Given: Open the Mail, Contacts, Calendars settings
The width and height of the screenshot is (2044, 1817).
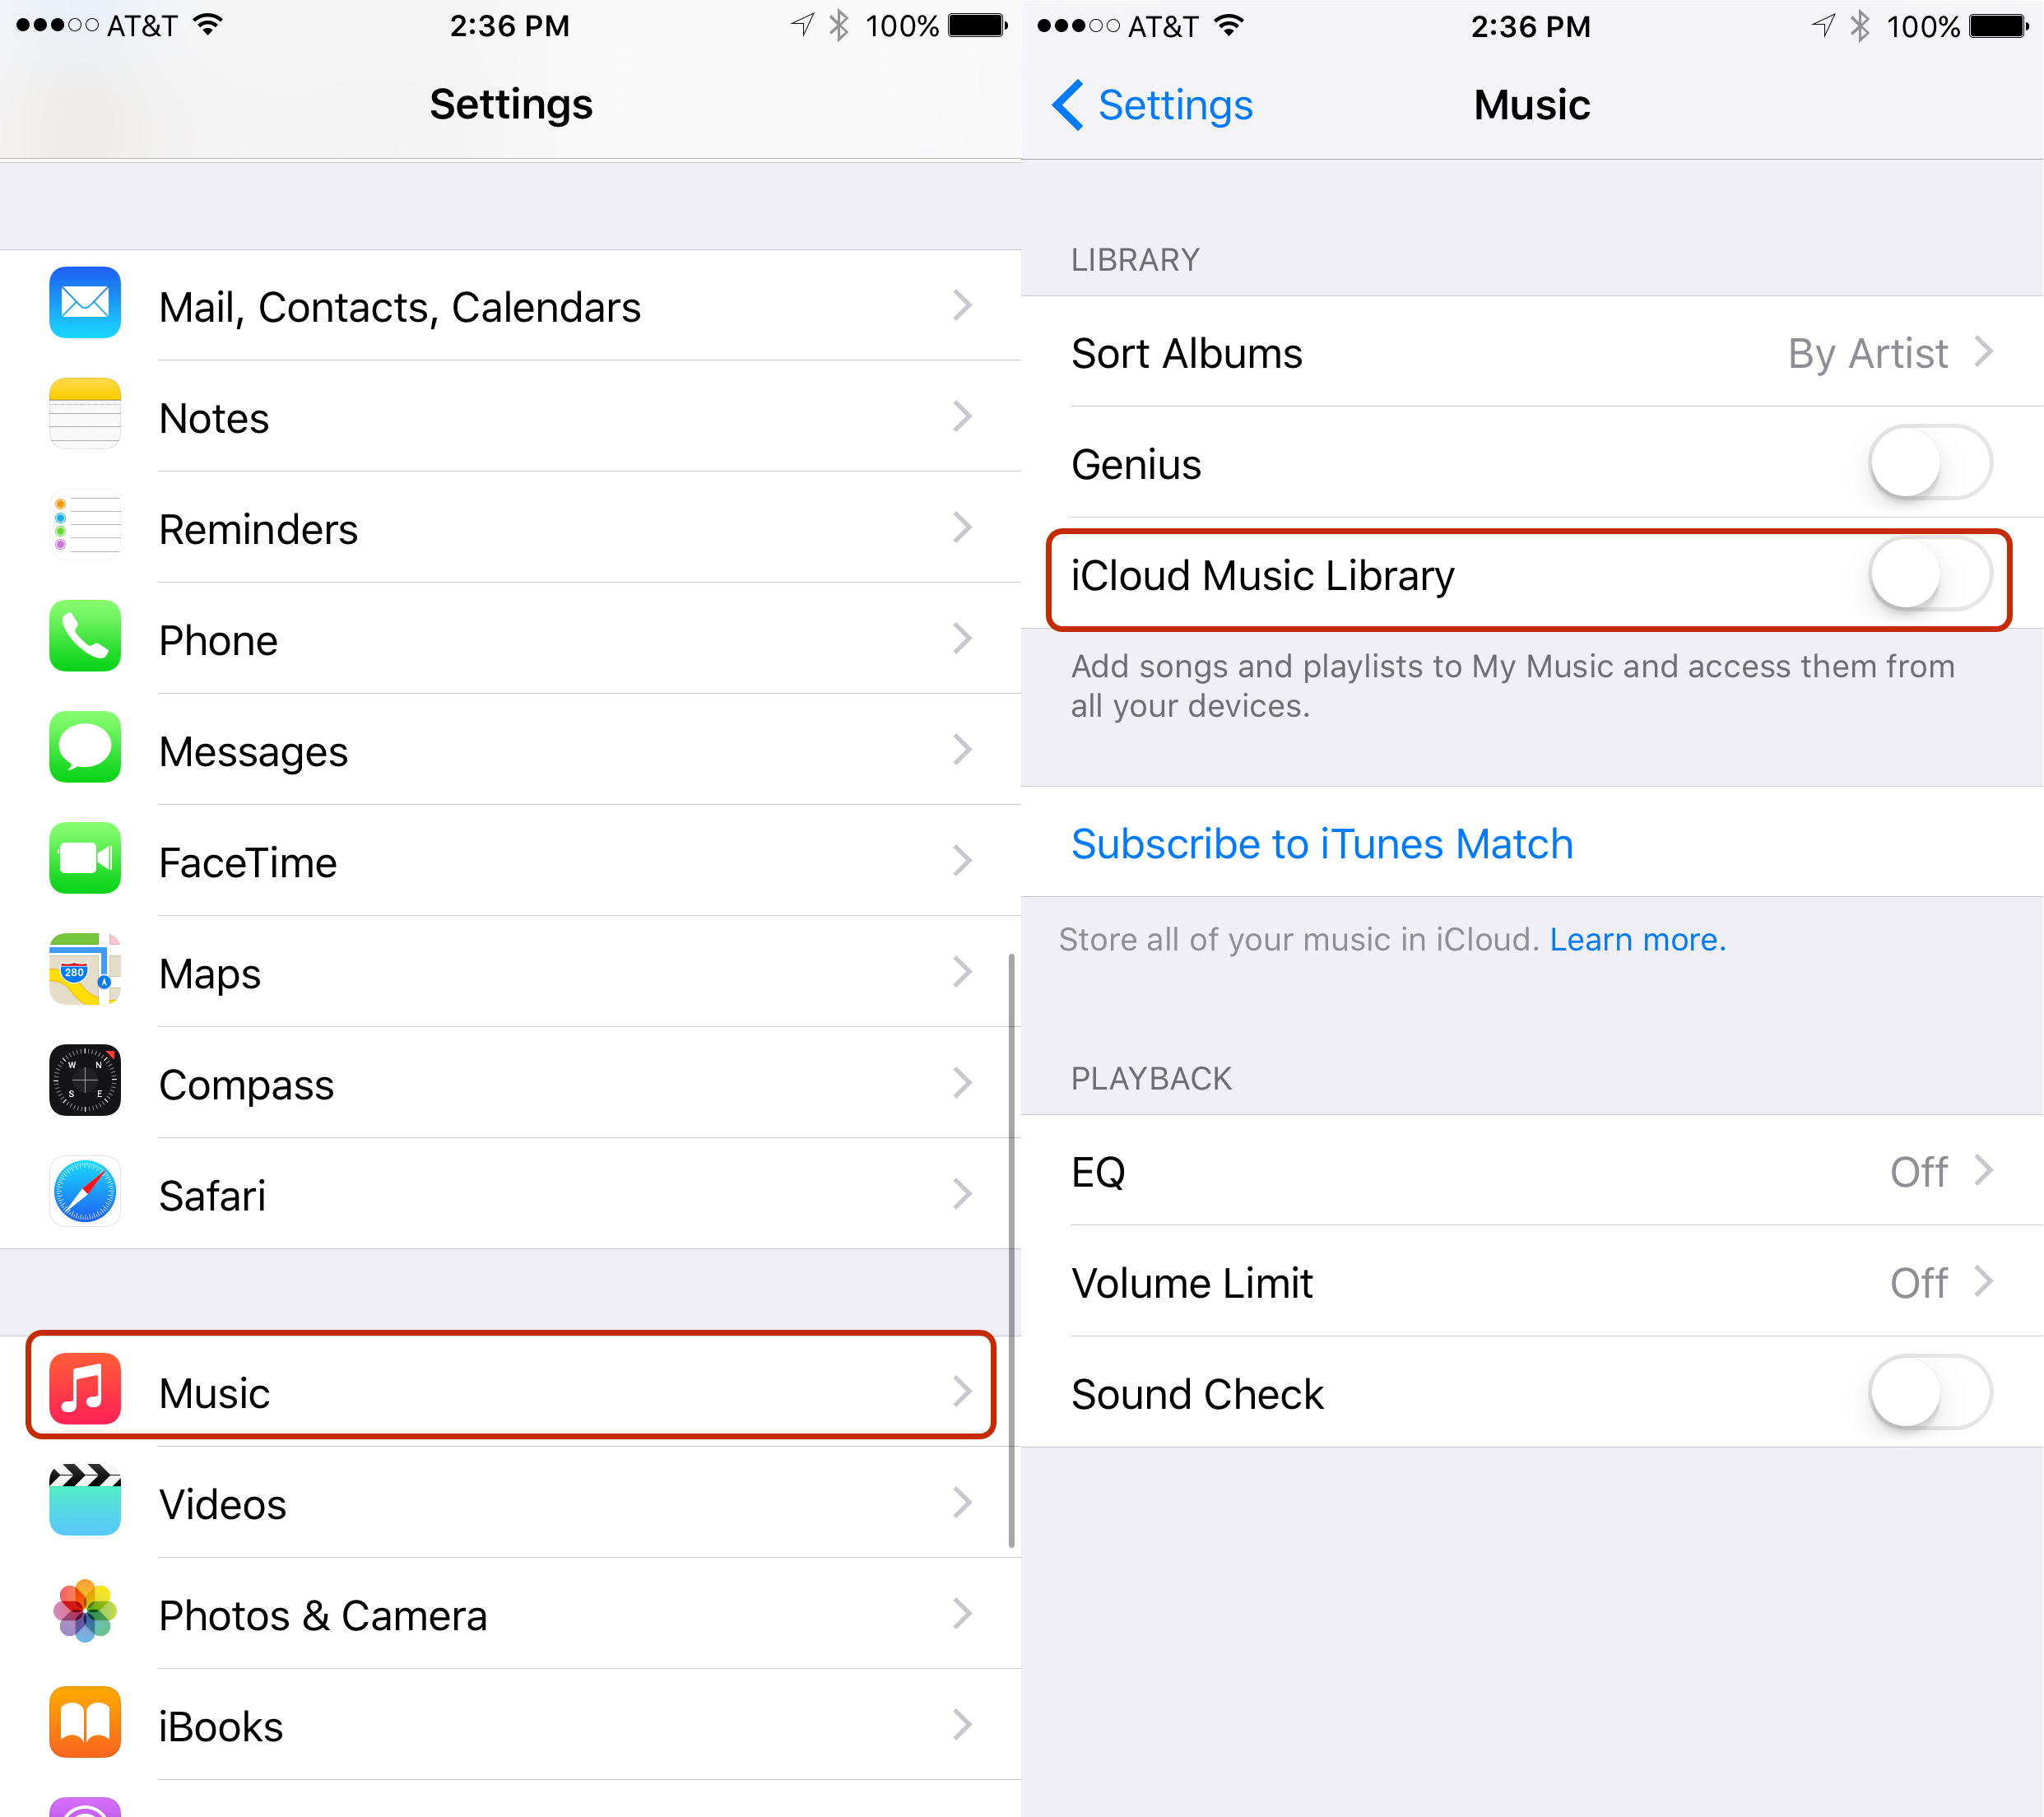Looking at the screenshot, I should 509,307.
